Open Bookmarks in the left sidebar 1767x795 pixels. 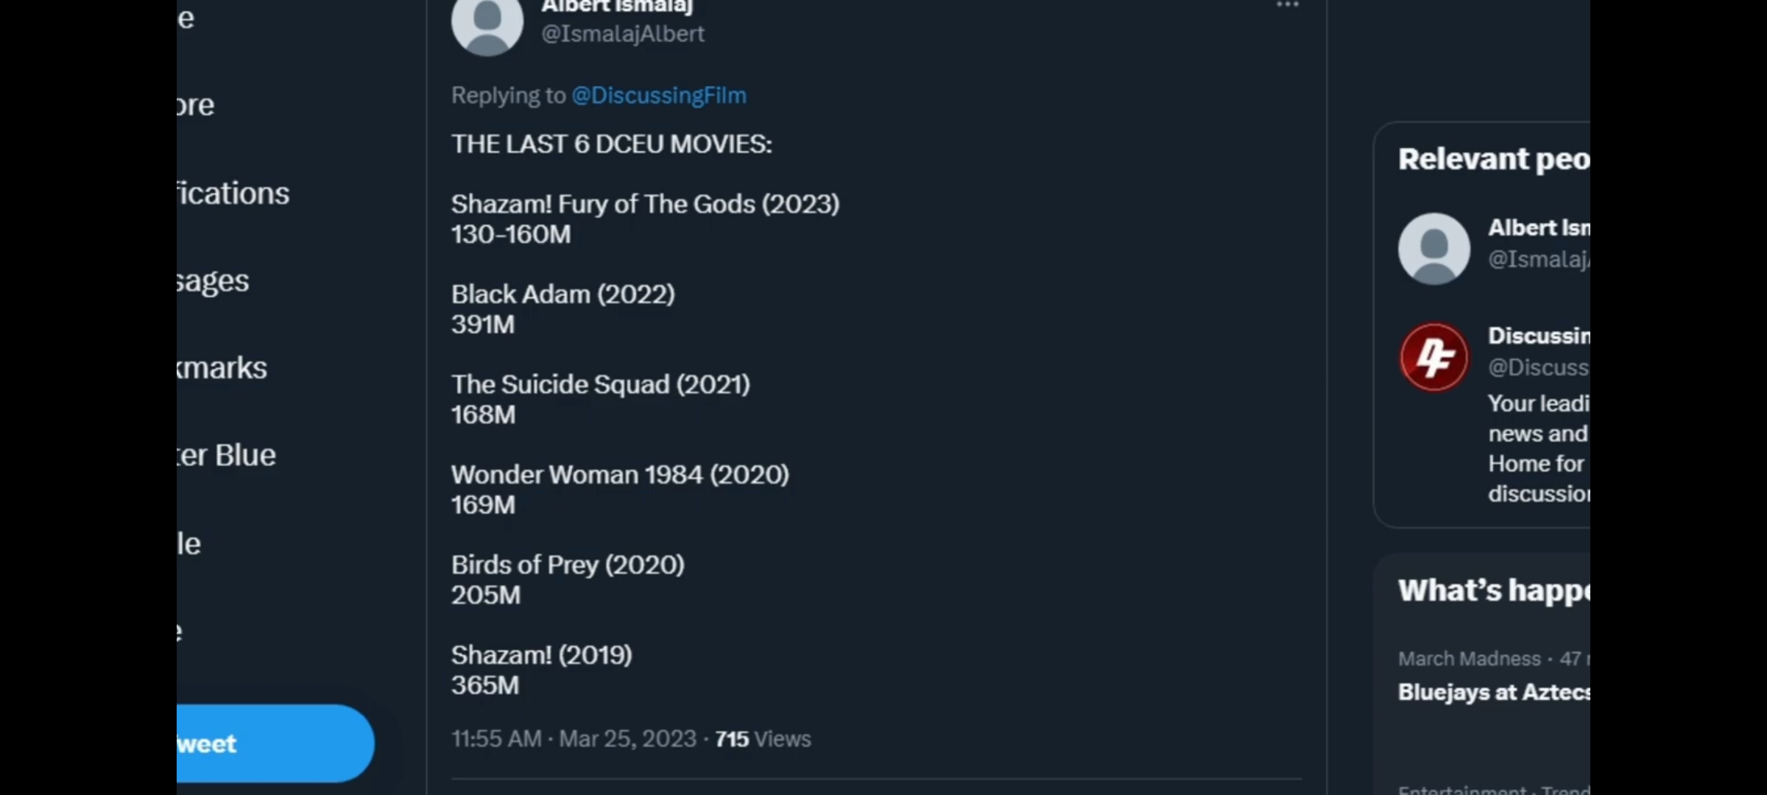point(222,368)
